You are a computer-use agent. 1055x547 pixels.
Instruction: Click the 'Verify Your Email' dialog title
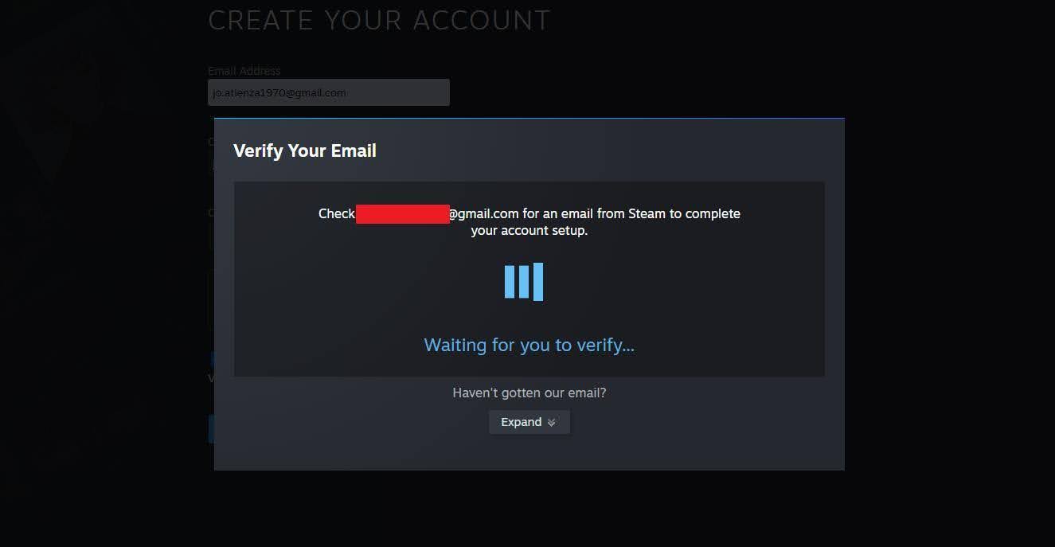305,150
